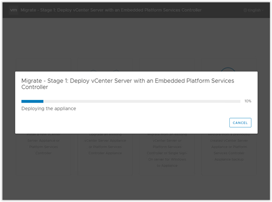This screenshot has height=202, width=272.
Task: Click the 10% progress value
Action: [248, 101]
